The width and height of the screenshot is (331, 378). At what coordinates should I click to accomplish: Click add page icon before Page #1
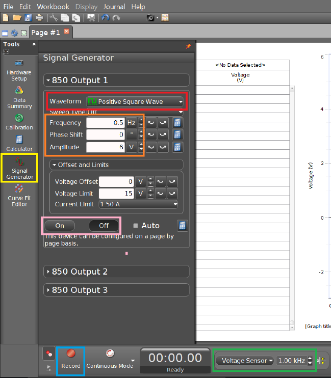point(24,33)
